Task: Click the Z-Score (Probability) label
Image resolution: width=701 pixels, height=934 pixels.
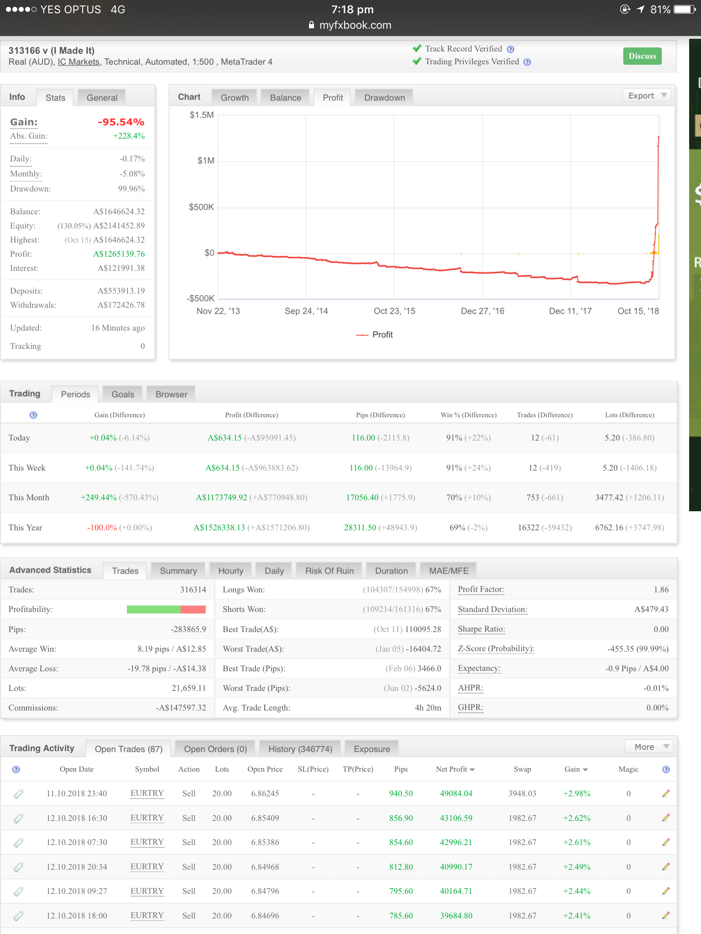Action: 496,649
